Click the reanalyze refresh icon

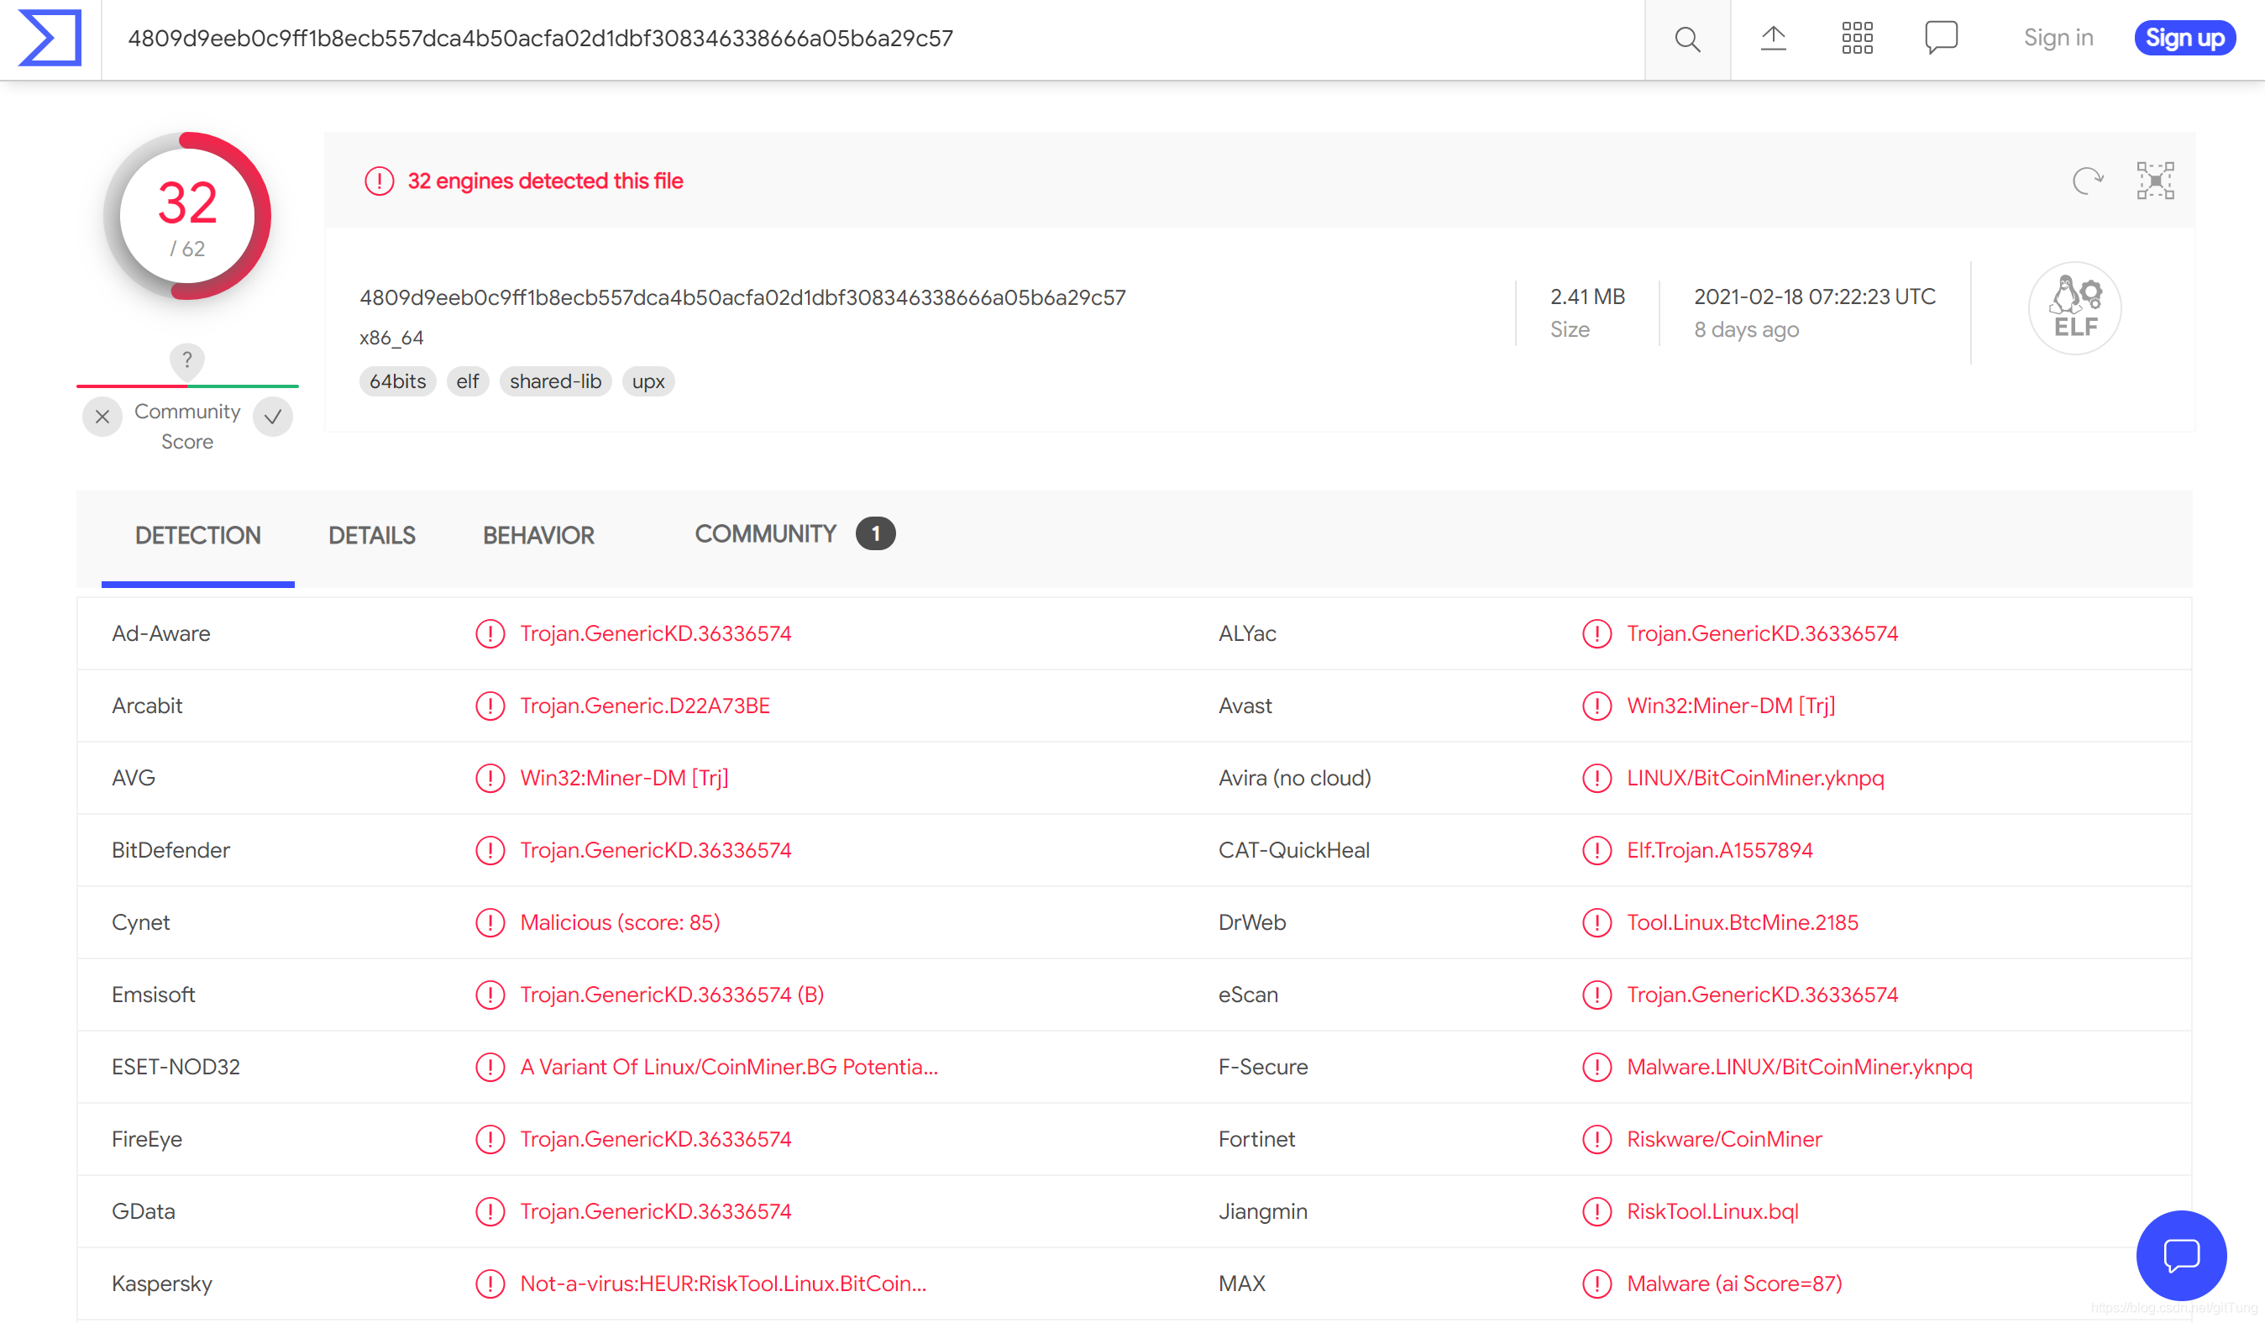click(2087, 181)
